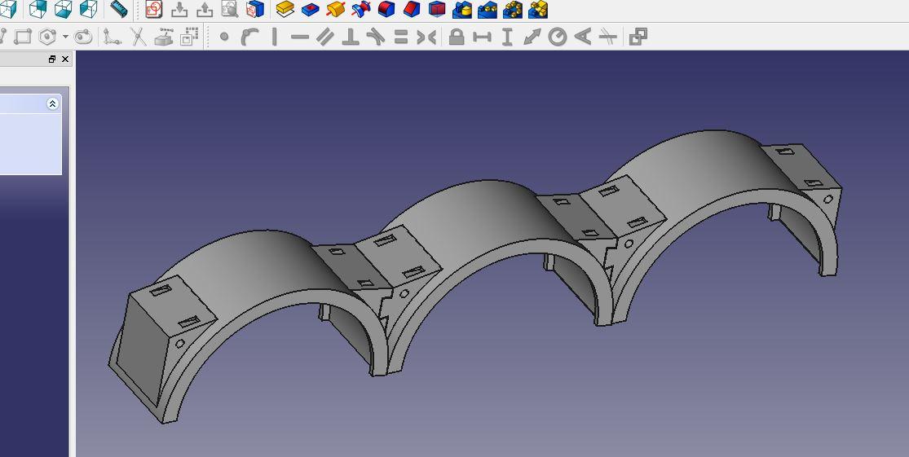The image size is (909, 457).
Task: Float the side panel with undock button
Action: [52, 59]
